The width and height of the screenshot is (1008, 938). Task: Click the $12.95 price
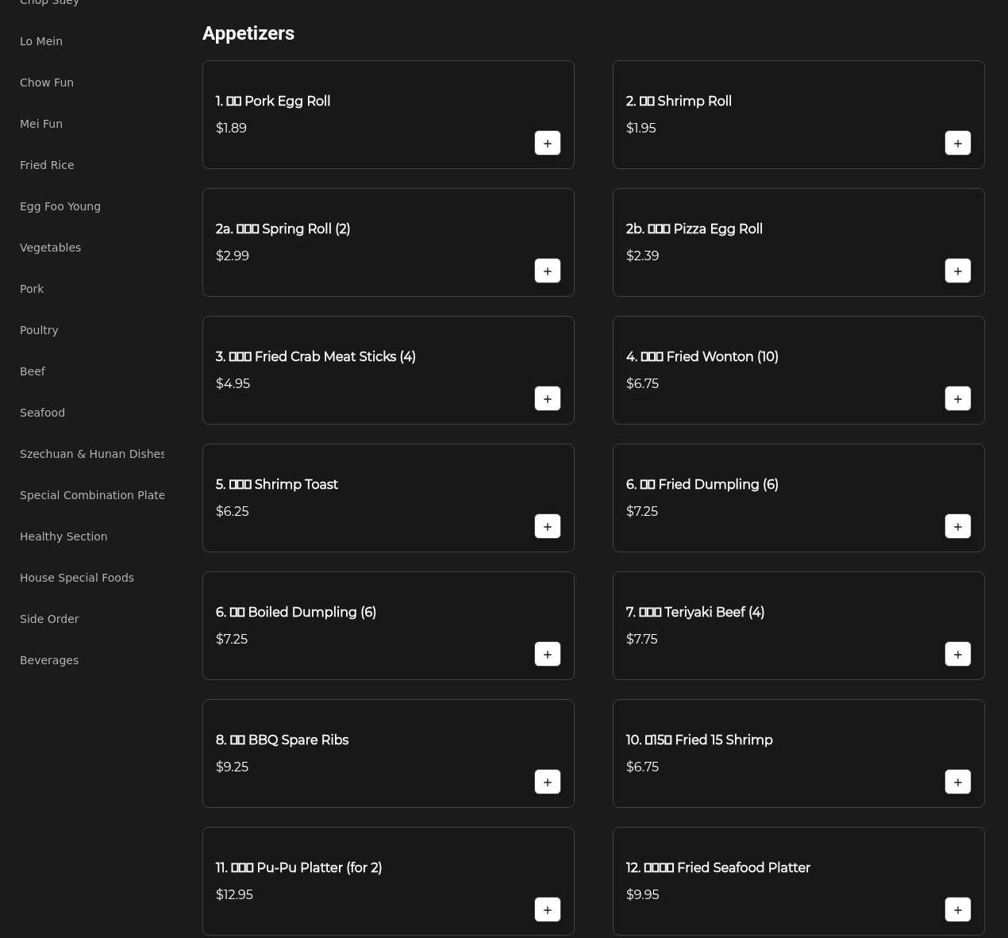pyautogui.click(x=234, y=894)
